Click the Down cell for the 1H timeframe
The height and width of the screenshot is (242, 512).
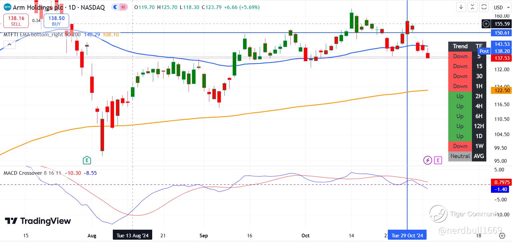(x=460, y=86)
